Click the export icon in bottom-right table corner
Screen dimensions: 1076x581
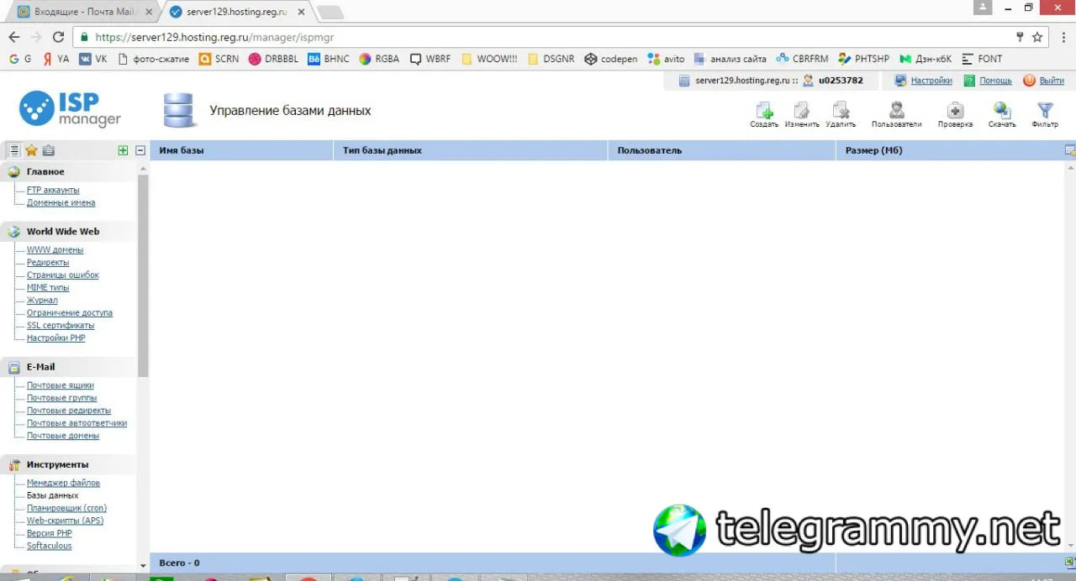[1070, 563]
